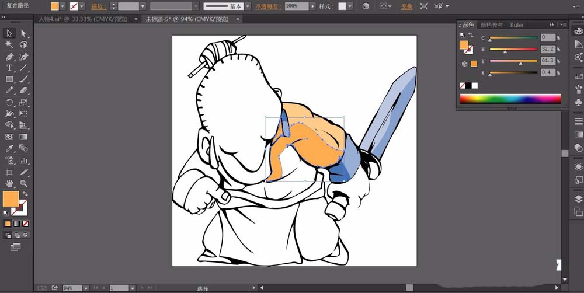Click the Change Screen Mode button
The height and width of the screenshot is (293, 584).
point(15,247)
